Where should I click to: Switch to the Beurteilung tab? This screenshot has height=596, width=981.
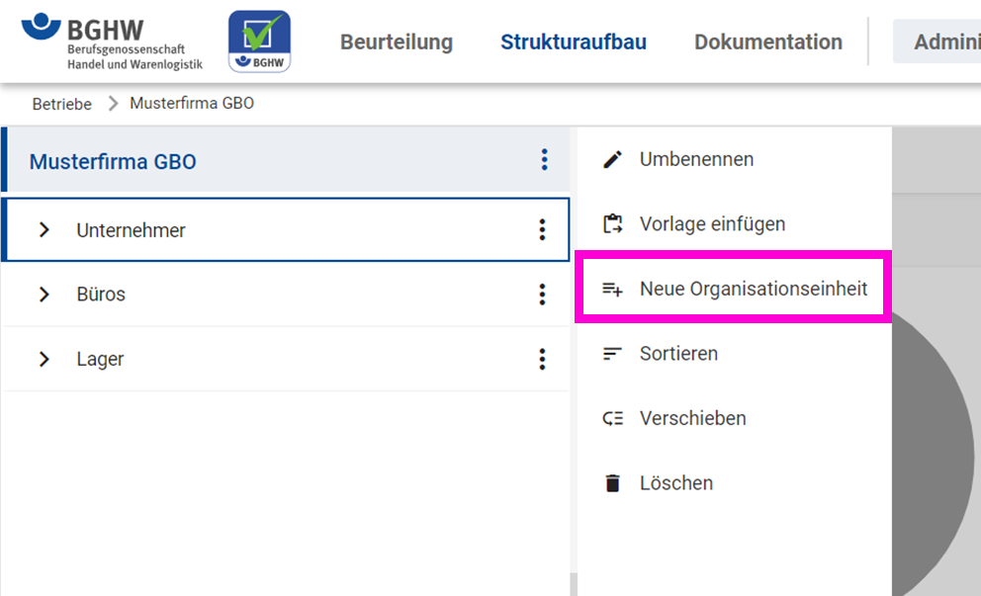coord(396,42)
